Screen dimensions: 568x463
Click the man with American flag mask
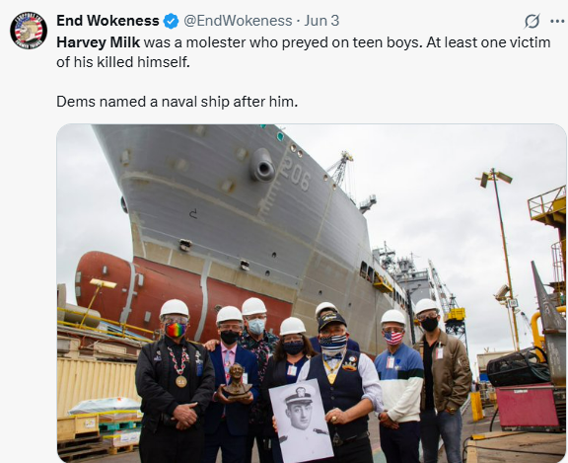click(x=398, y=386)
